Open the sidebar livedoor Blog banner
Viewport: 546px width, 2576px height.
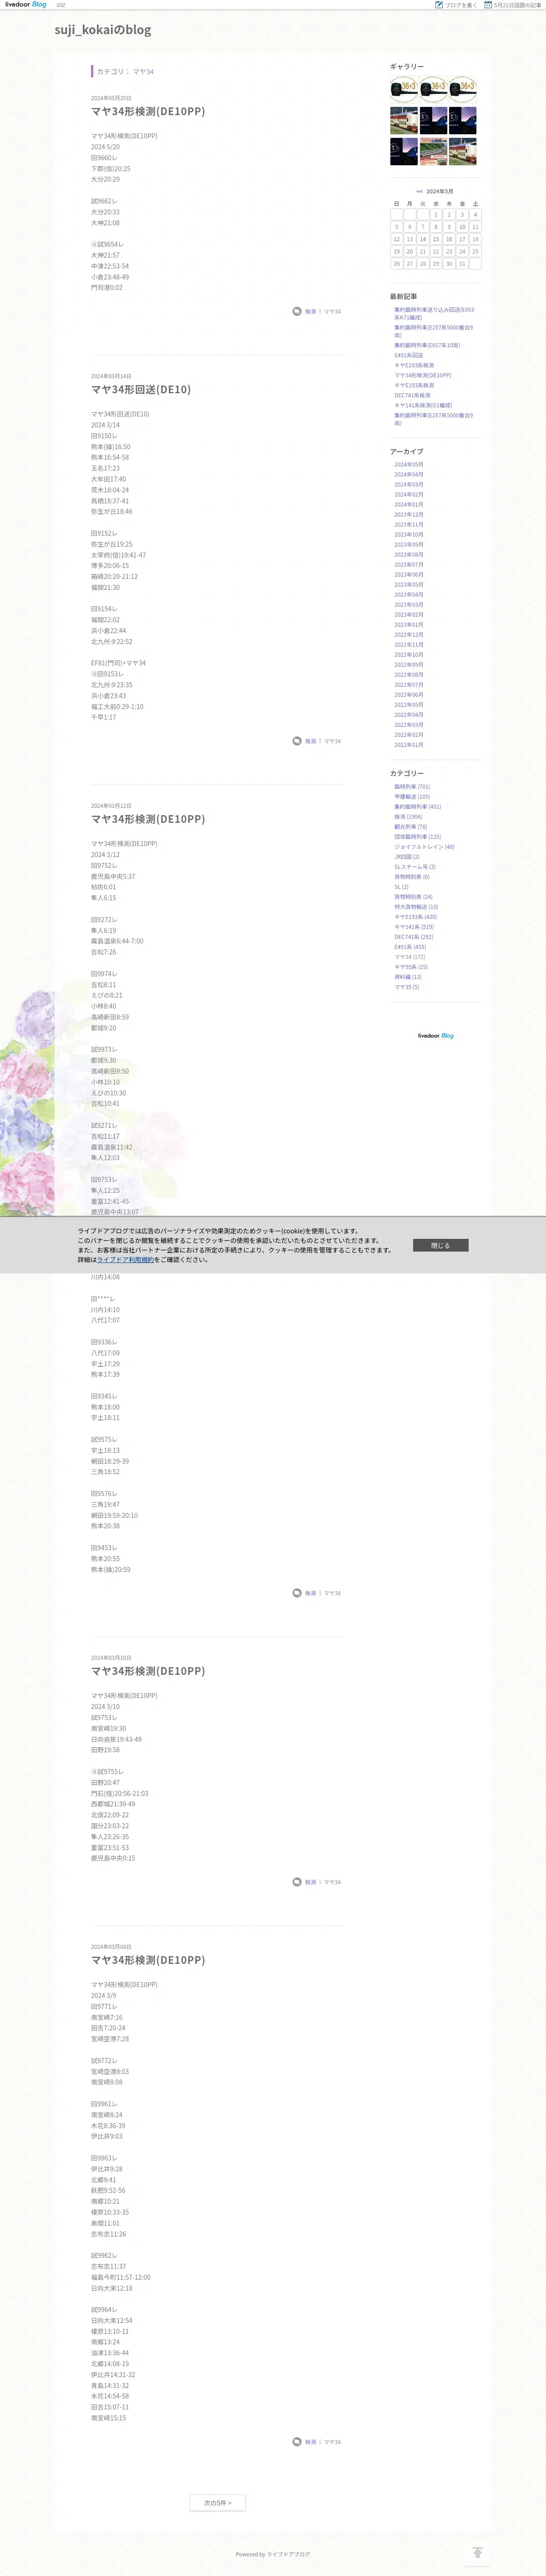tap(436, 1035)
